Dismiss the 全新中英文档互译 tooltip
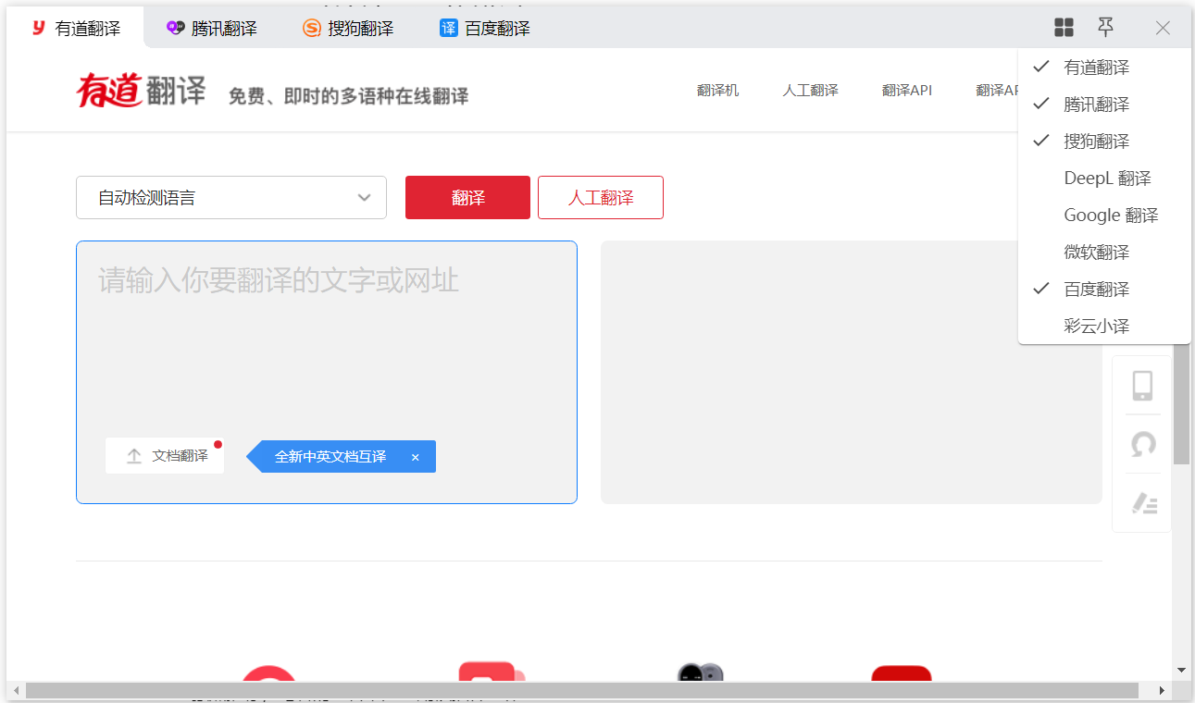Viewport: 1195px width, 703px height. click(416, 457)
